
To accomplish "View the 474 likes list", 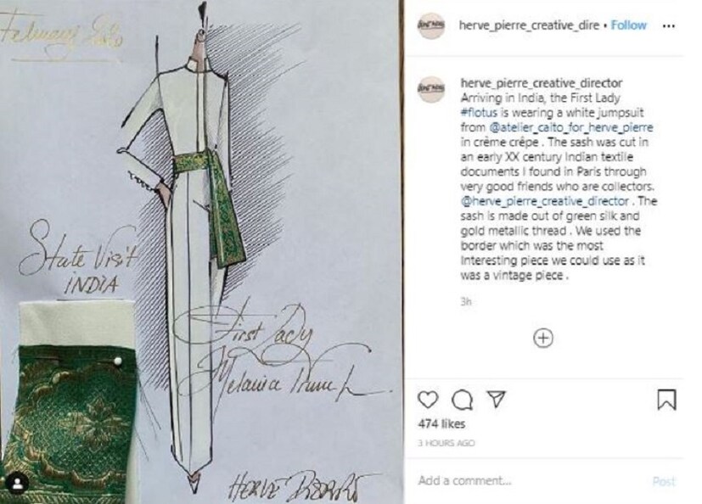I will (x=441, y=424).
